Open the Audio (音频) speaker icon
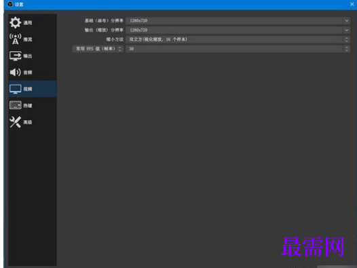 coord(15,73)
